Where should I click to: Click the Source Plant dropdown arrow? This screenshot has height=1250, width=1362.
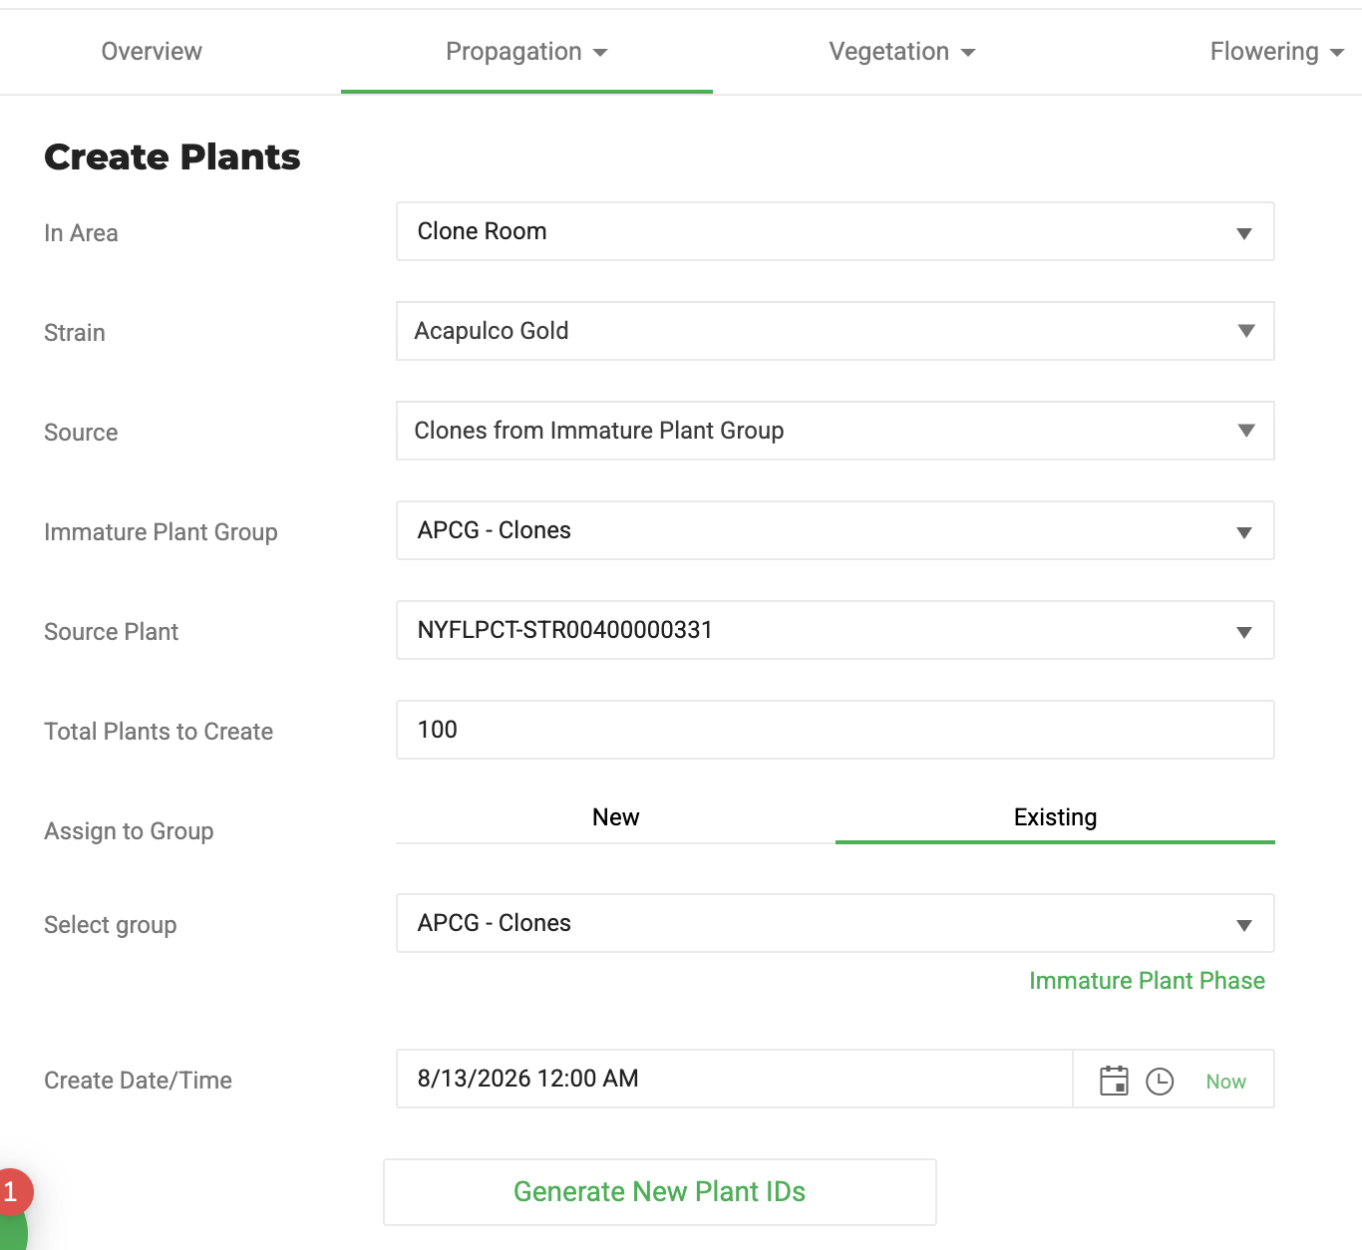click(1244, 632)
